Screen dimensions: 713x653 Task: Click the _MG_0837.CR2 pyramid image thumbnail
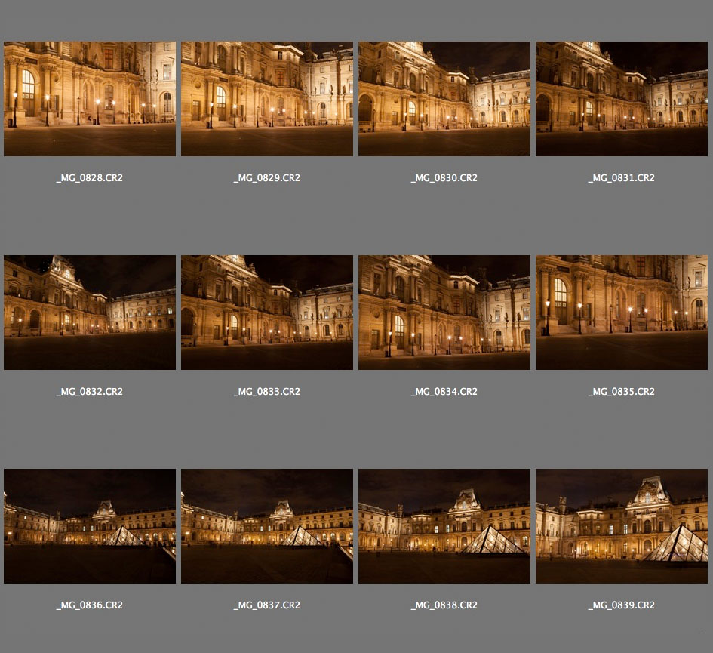[267, 526]
